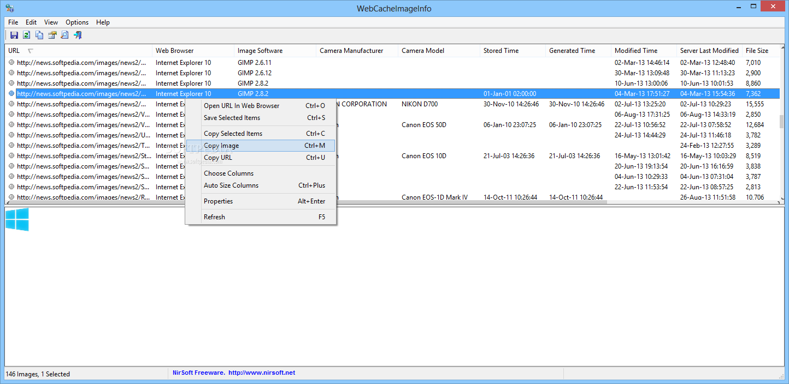
Task: Click Copy Image in the context menu
Action: [261, 146]
